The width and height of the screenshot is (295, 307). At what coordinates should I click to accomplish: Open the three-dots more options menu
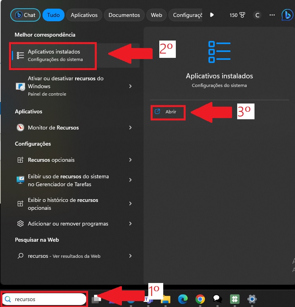[x=272, y=15]
